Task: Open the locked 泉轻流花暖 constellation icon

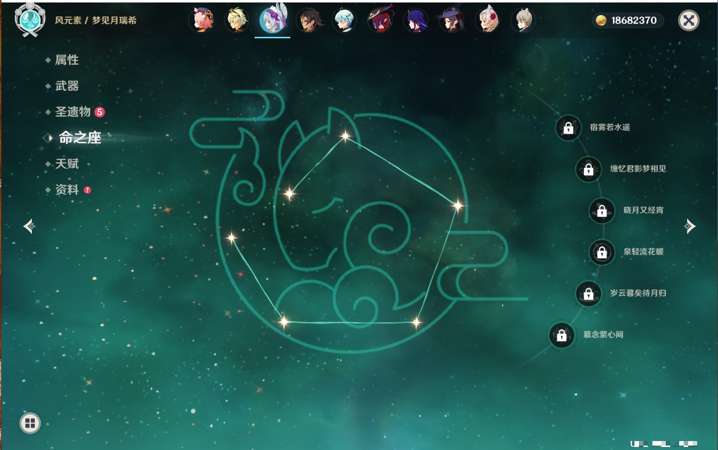Action: click(x=602, y=252)
